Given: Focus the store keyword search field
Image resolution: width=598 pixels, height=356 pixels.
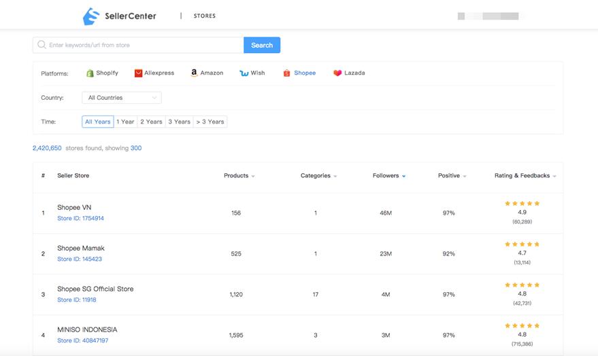Looking at the screenshot, I should pyautogui.click(x=138, y=45).
